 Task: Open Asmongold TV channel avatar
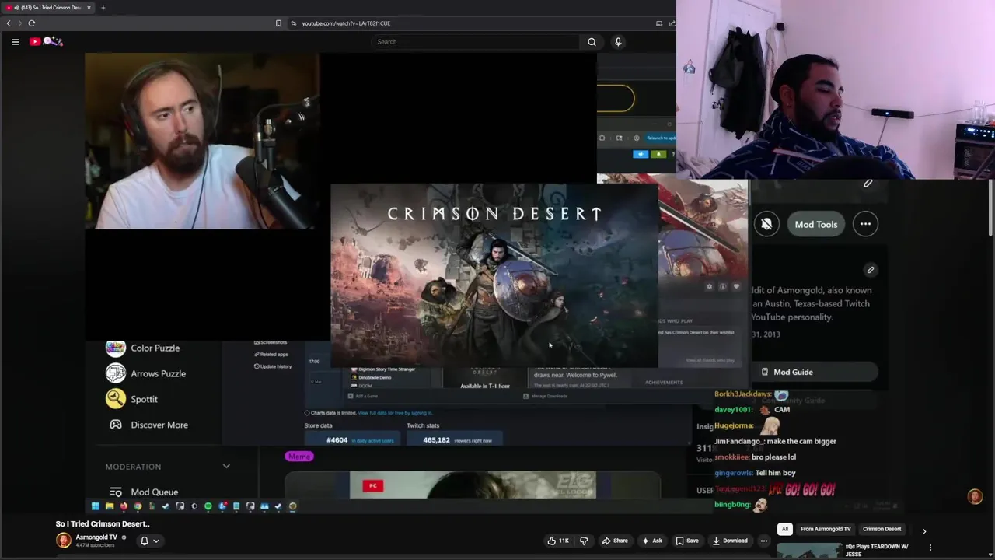point(64,540)
